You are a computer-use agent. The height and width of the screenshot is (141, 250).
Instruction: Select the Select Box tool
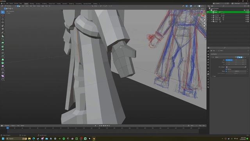click(3, 12)
